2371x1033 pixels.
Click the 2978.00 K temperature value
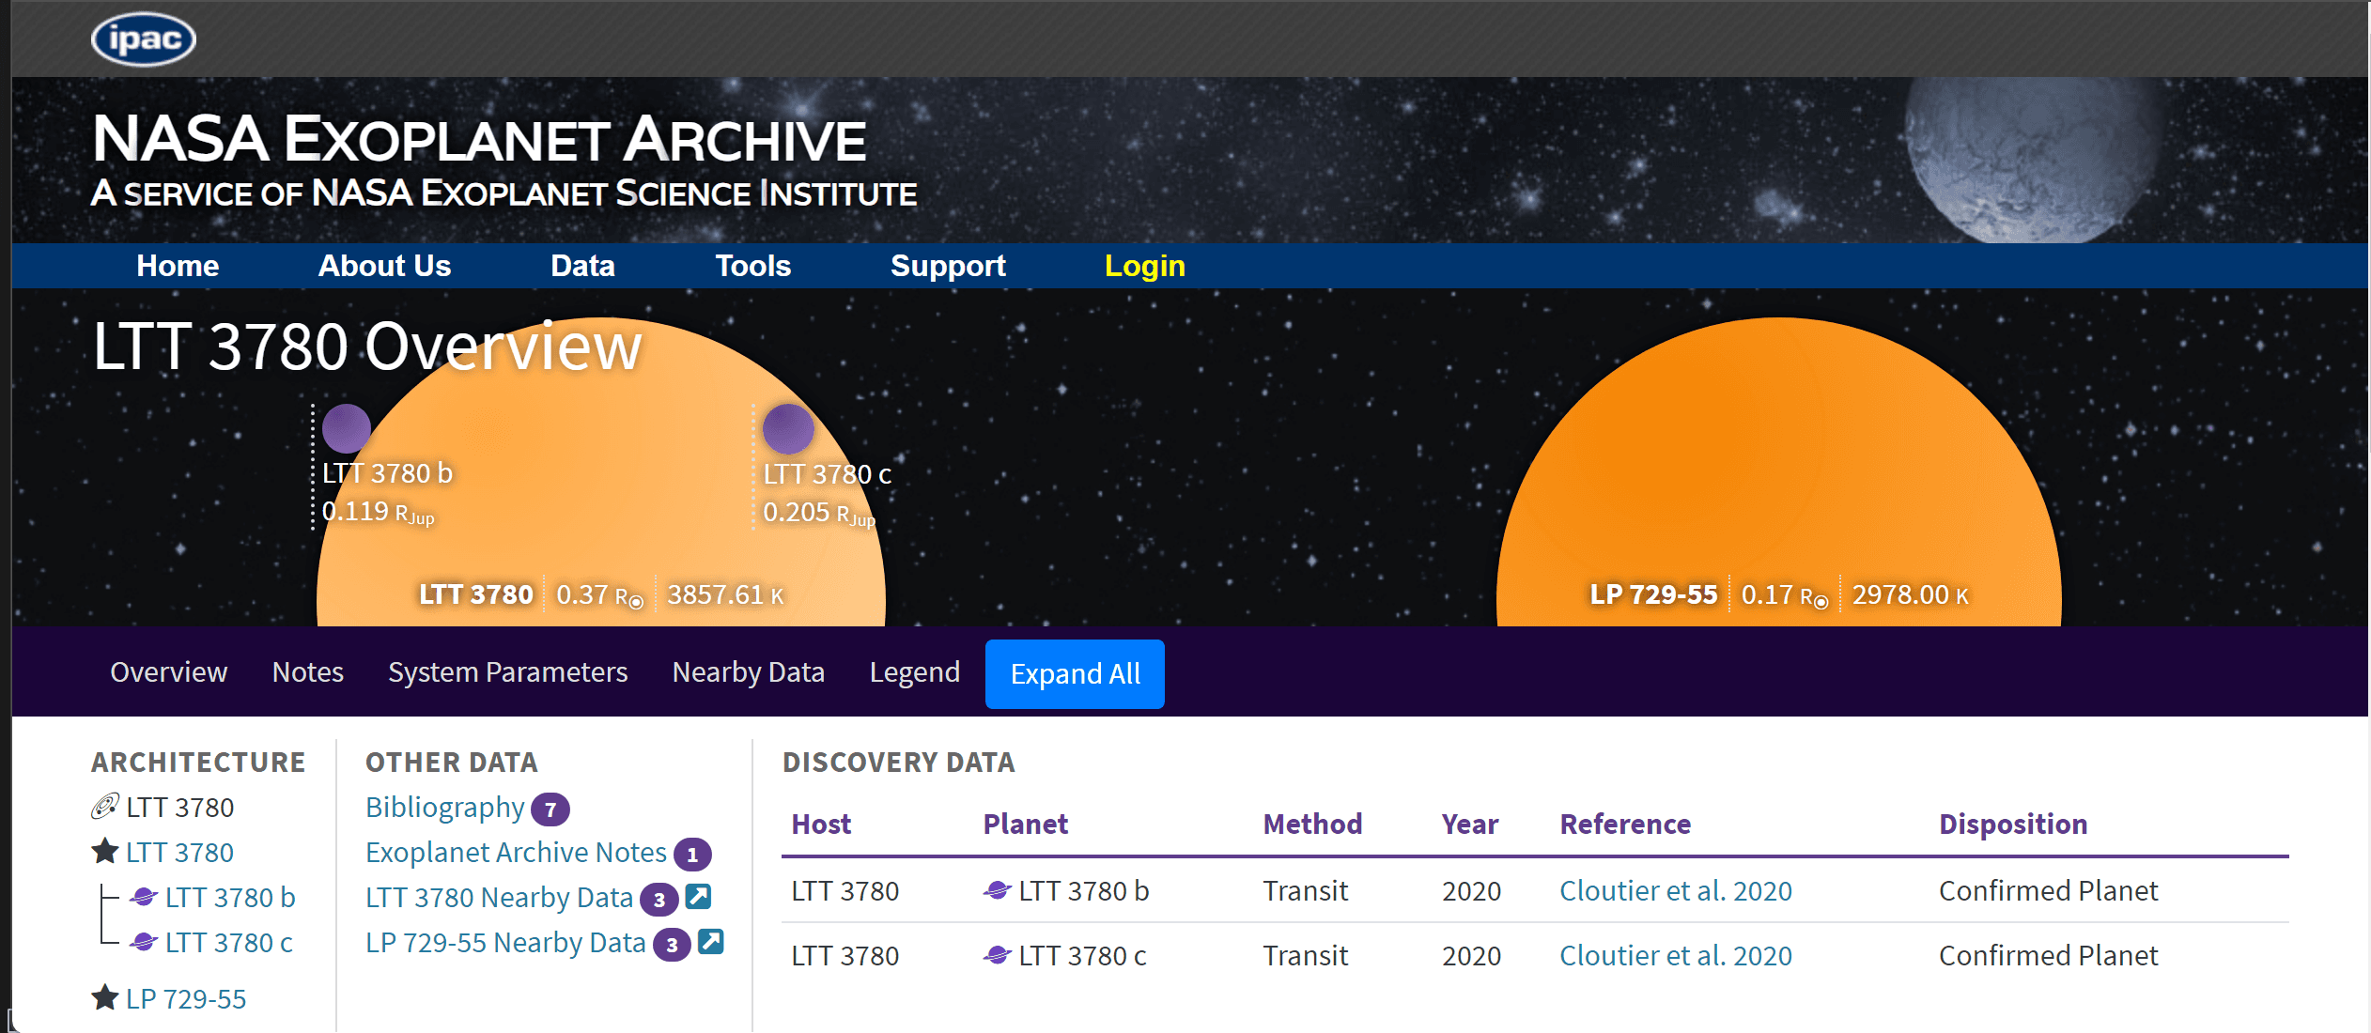tap(1910, 594)
